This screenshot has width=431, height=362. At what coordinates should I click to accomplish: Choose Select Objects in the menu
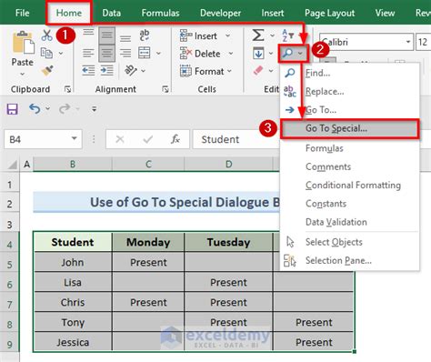350,242
